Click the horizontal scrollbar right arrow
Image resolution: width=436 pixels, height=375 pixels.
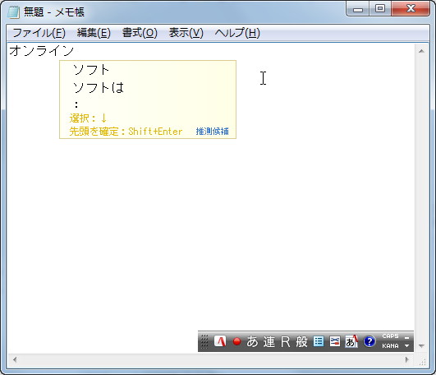click(x=407, y=359)
